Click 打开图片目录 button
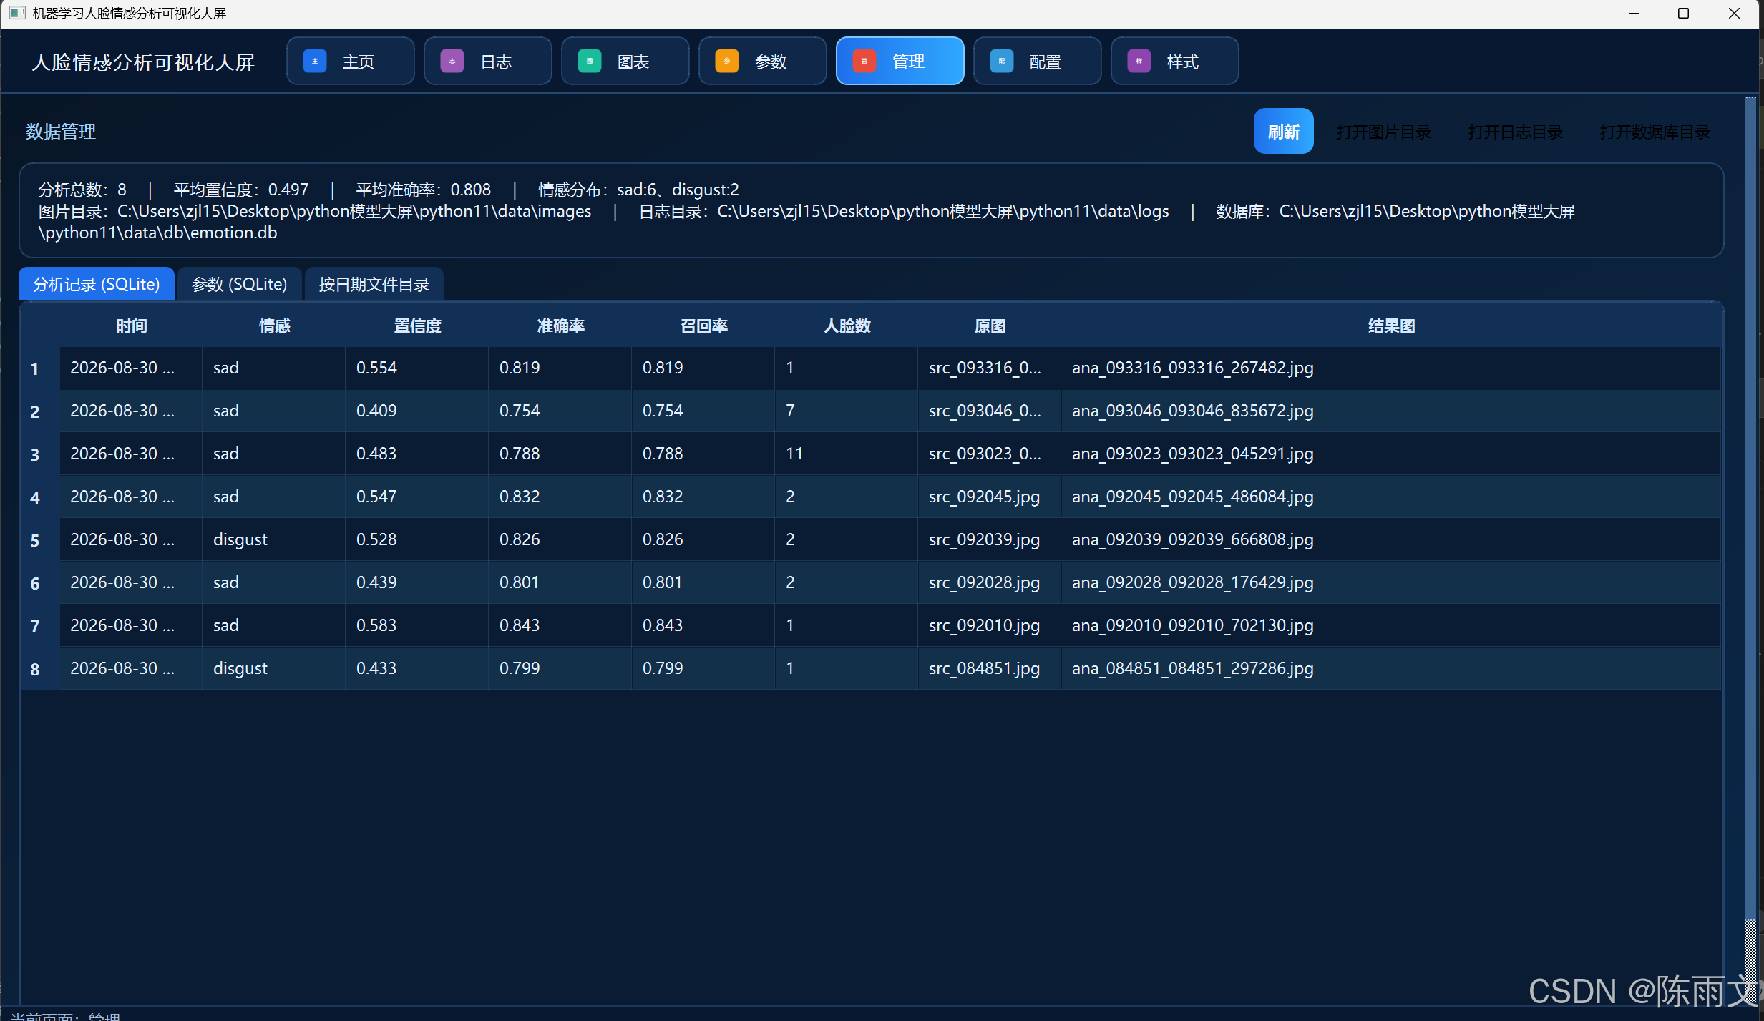Screen dimensions: 1764x1021 1383,132
